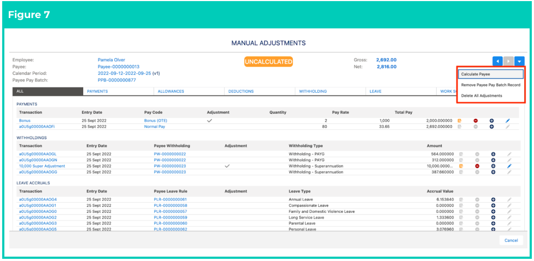Viewport: 534px width, 261px height.
Task: Click the plus icon on the Parental Leave row
Action: pos(493,224)
